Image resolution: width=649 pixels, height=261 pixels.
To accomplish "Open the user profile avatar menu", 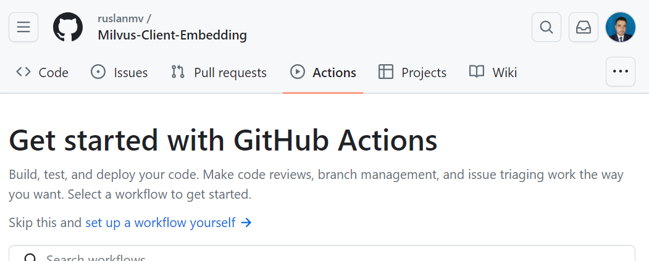I will pos(621,27).
